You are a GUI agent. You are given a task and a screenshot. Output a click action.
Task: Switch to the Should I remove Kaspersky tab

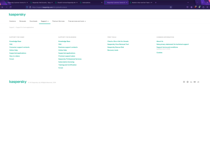tap(66, 3)
